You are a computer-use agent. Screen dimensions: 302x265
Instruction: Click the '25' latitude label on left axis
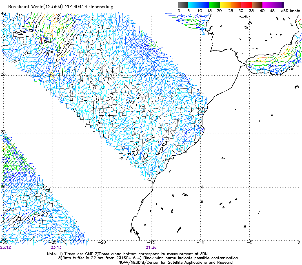click(3, 186)
